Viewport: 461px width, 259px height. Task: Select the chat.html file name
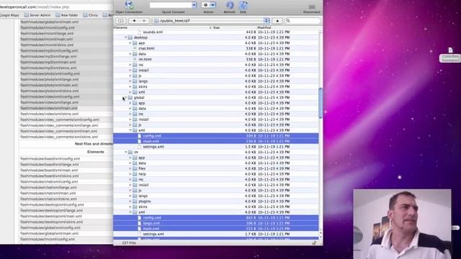(x=146, y=48)
